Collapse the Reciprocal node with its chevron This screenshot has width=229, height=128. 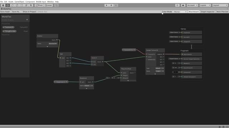pos(87,89)
